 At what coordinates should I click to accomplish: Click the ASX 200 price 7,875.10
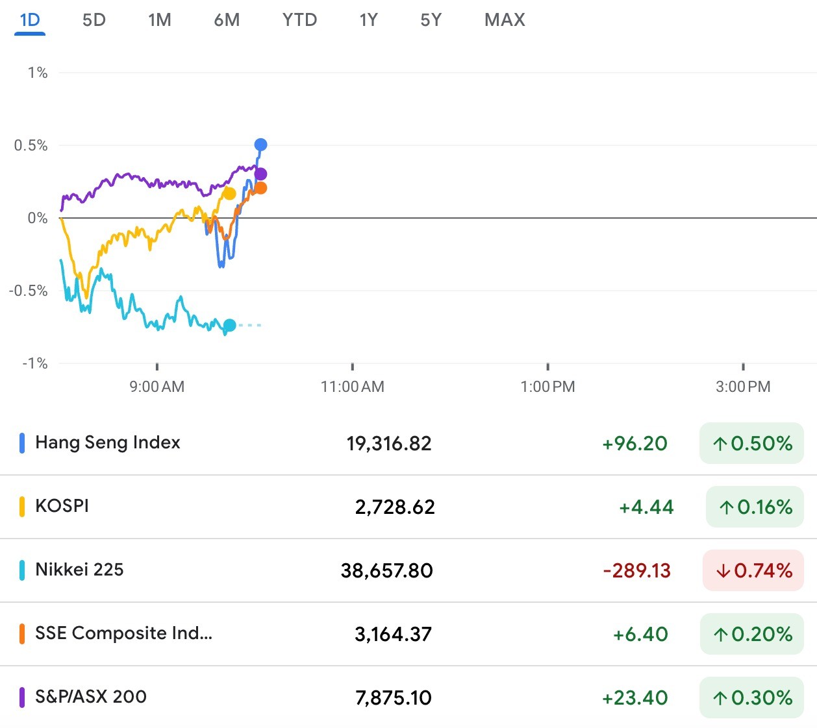click(393, 698)
